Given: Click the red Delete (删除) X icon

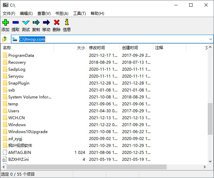Looking at the screenshot, I should [57, 22].
